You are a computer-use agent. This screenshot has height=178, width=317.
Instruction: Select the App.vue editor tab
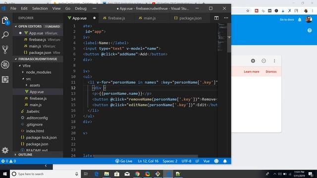tap(81, 18)
